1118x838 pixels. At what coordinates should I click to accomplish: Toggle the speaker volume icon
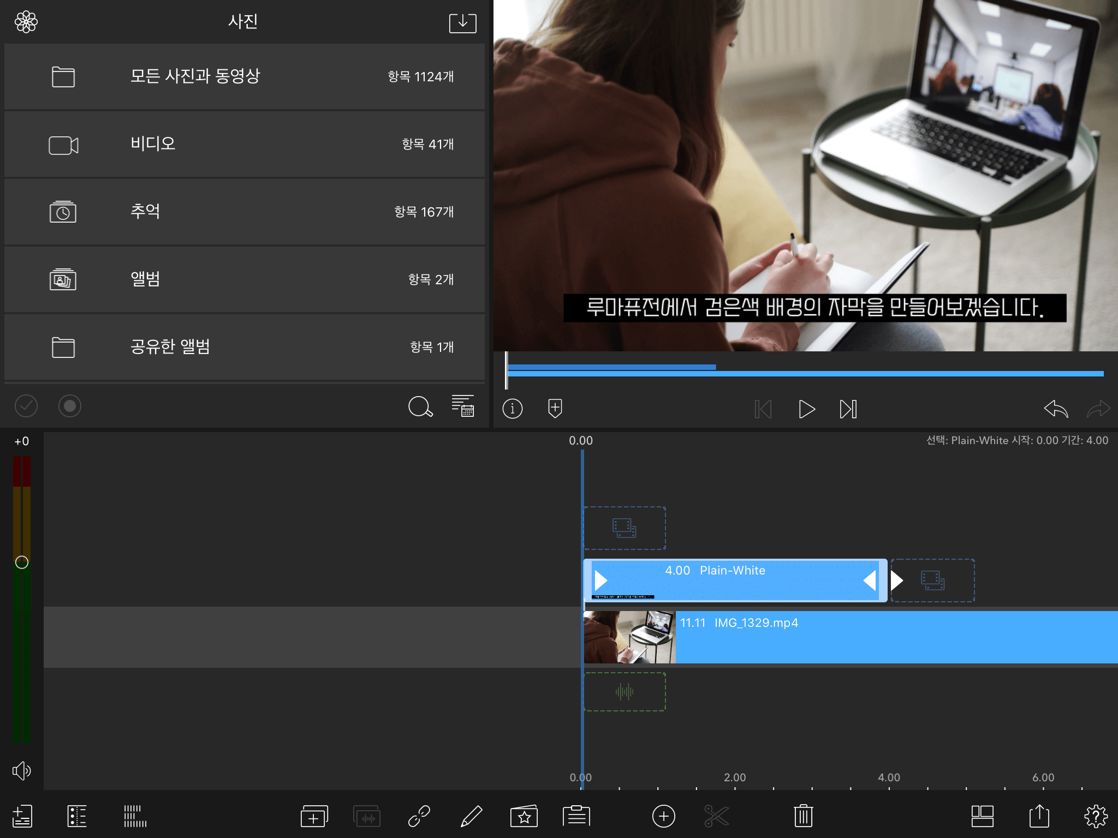[x=22, y=770]
